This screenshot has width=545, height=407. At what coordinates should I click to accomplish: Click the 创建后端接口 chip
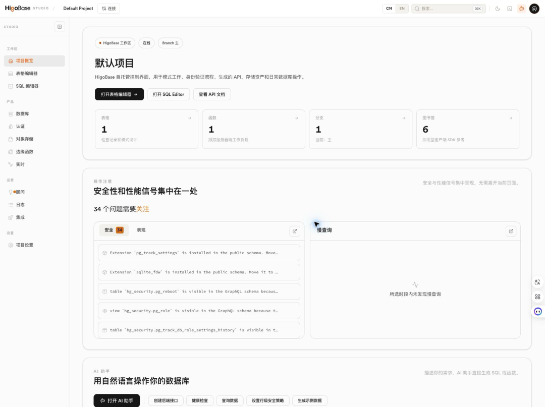(166, 401)
